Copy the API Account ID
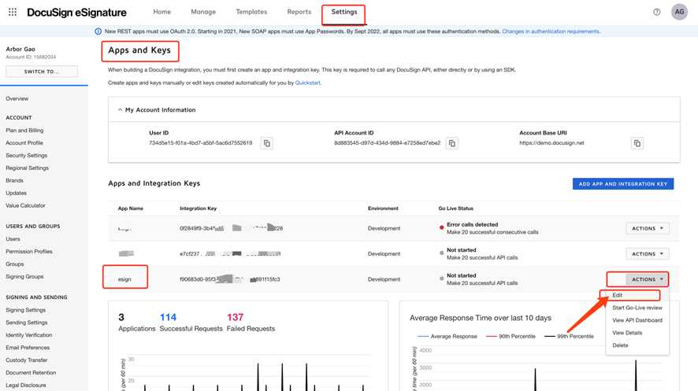The width and height of the screenshot is (698, 391). tap(452, 143)
